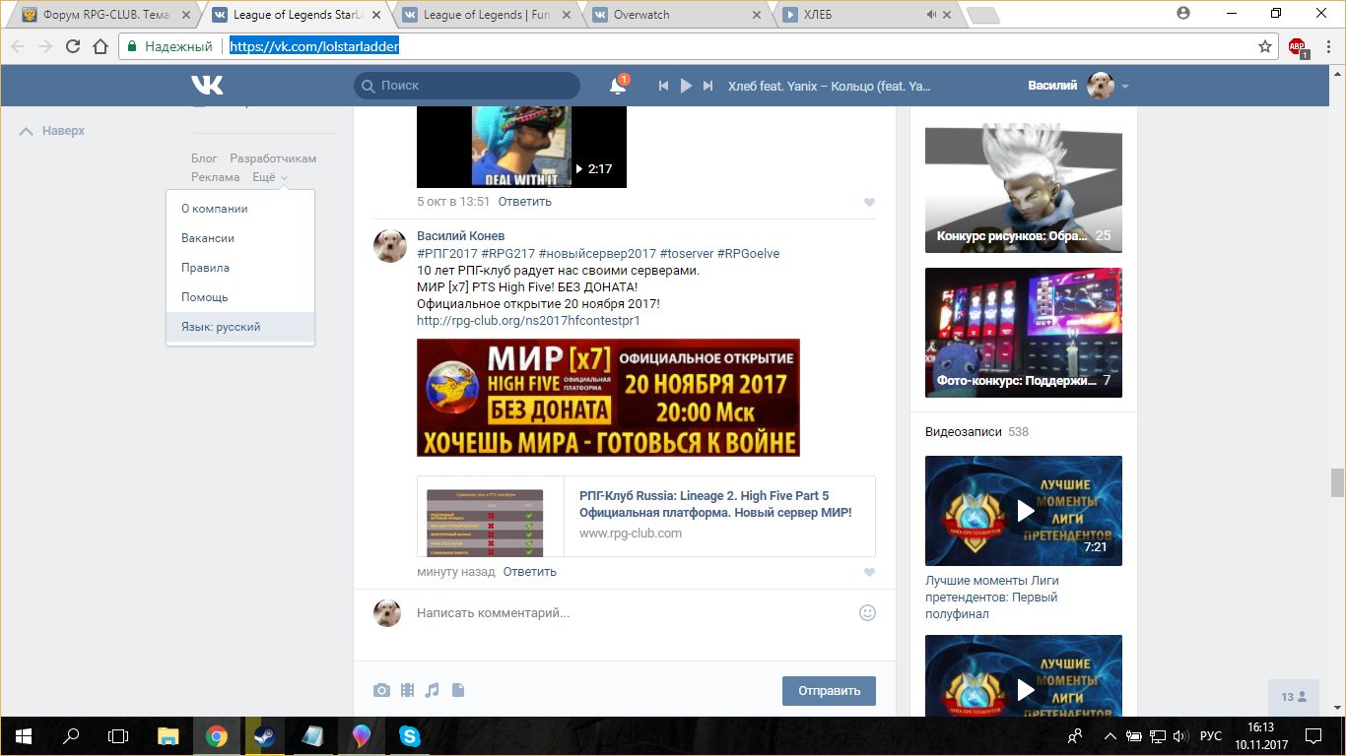
Task: Play previous track in header player
Action: (x=664, y=86)
